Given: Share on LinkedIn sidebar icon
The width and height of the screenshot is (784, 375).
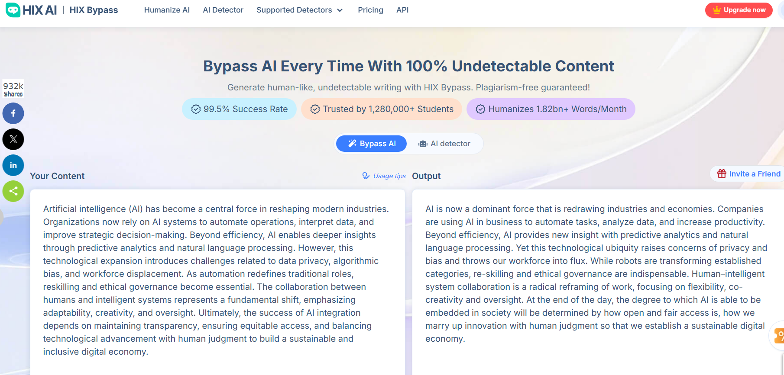Looking at the screenshot, I should click(13, 165).
